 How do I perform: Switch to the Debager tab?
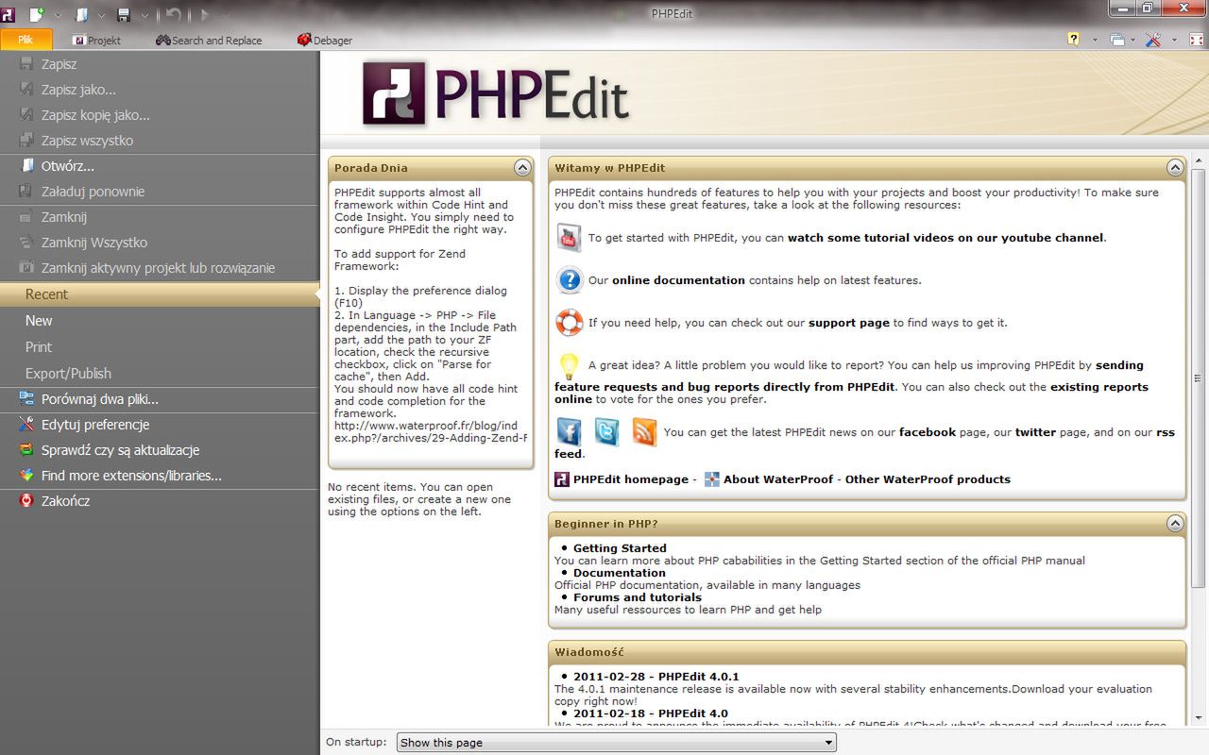(x=325, y=41)
